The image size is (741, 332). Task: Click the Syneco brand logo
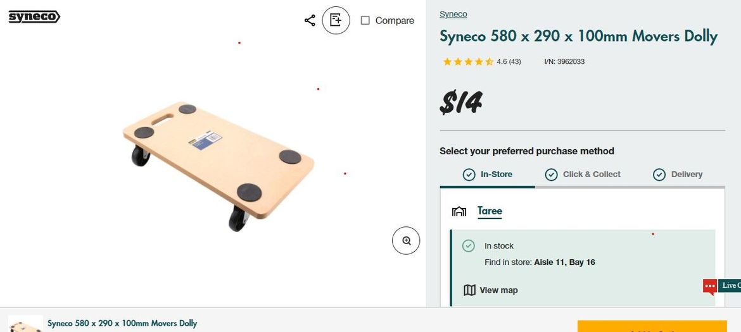[x=34, y=17]
